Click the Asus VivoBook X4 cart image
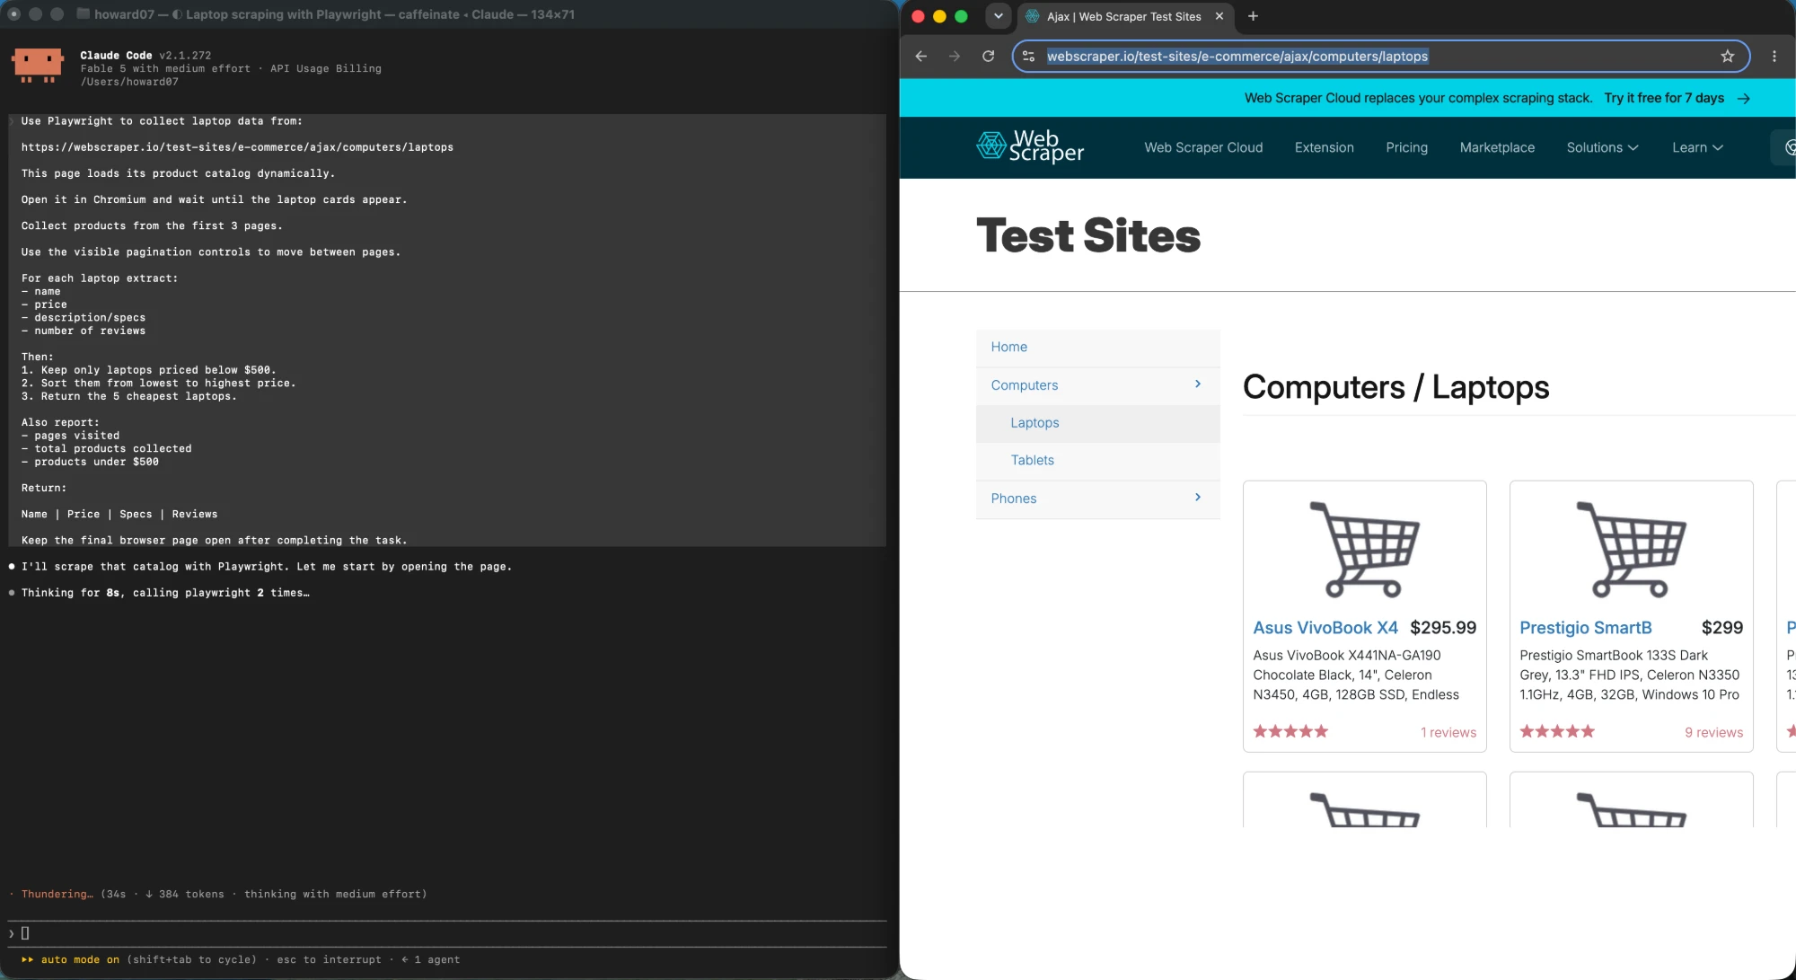The image size is (1796, 980). point(1365,549)
